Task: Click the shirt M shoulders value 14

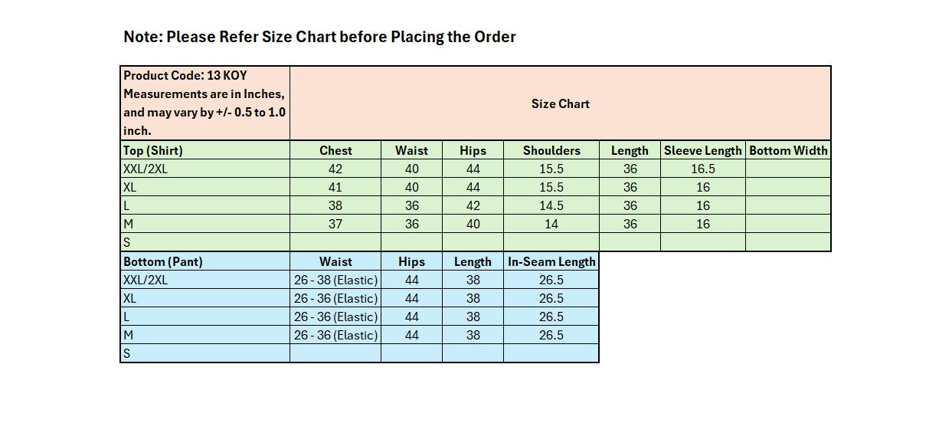Action: coord(551,224)
